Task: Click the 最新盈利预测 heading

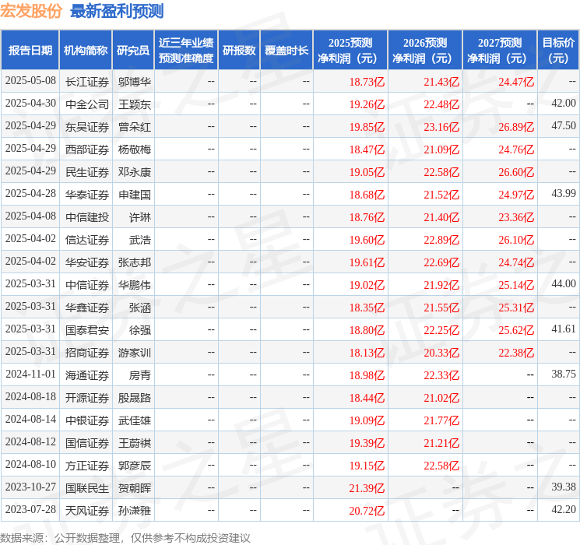Action: tap(117, 12)
